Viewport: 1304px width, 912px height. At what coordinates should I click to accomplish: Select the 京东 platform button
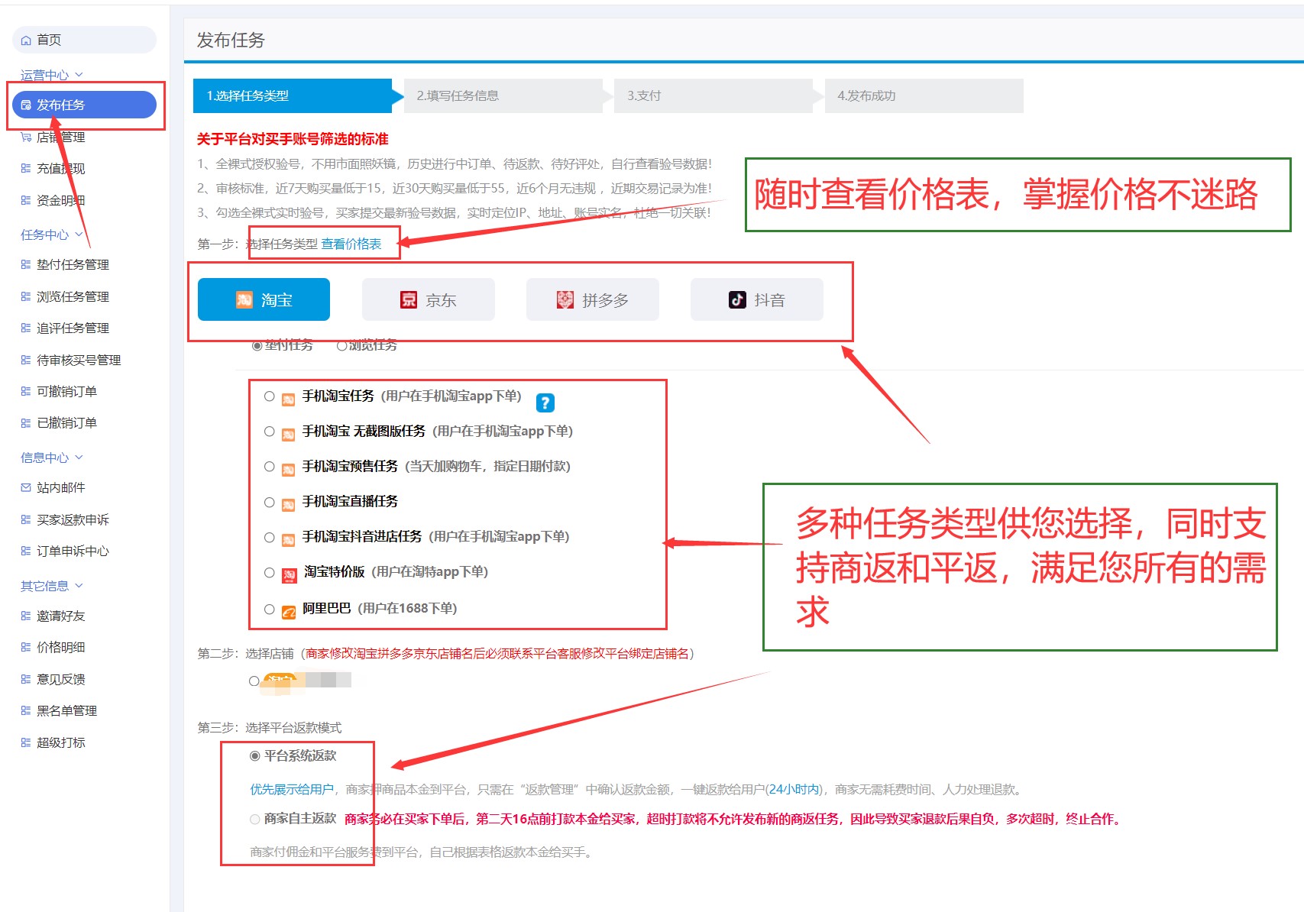[x=428, y=299]
